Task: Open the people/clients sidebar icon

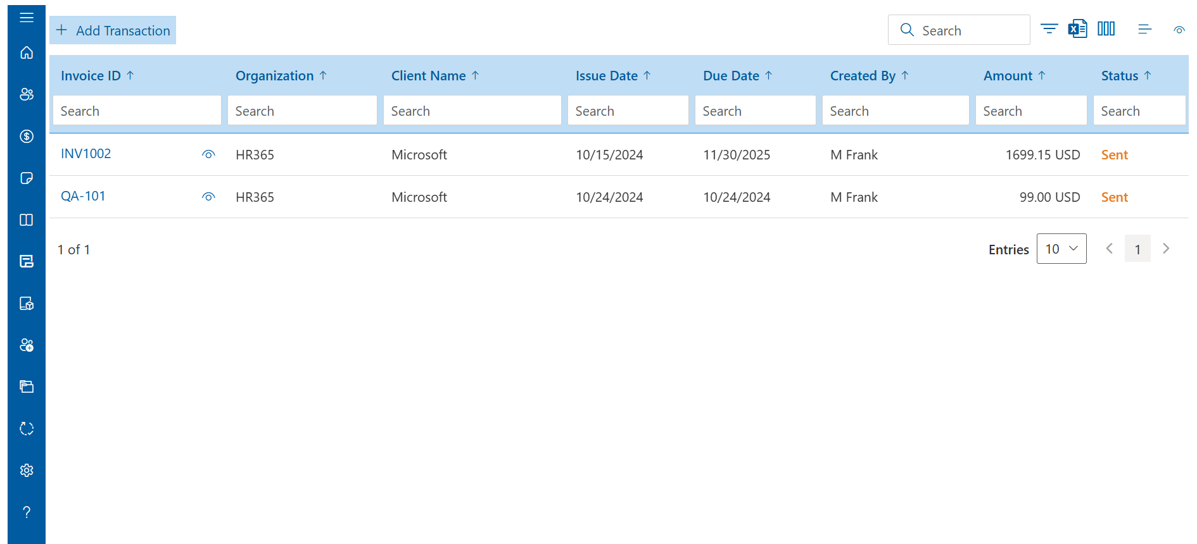Action: [27, 94]
